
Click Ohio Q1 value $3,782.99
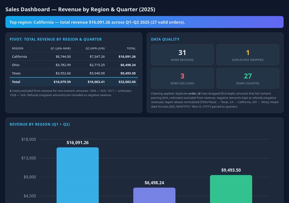63,65
